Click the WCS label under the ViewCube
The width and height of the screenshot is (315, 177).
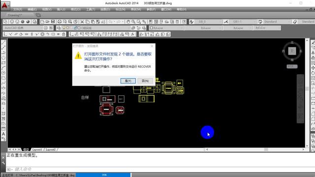[x=292, y=66]
